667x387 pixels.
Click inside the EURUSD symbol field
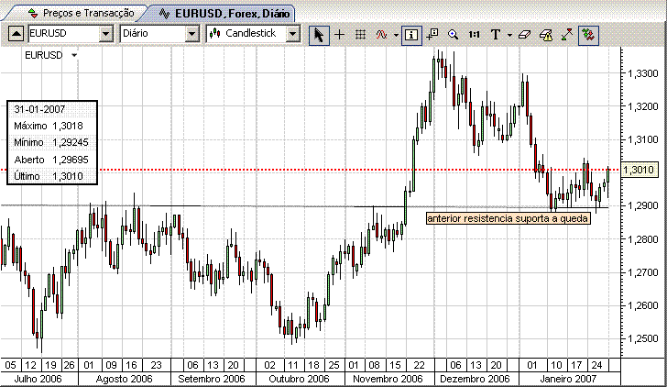(63, 34)
